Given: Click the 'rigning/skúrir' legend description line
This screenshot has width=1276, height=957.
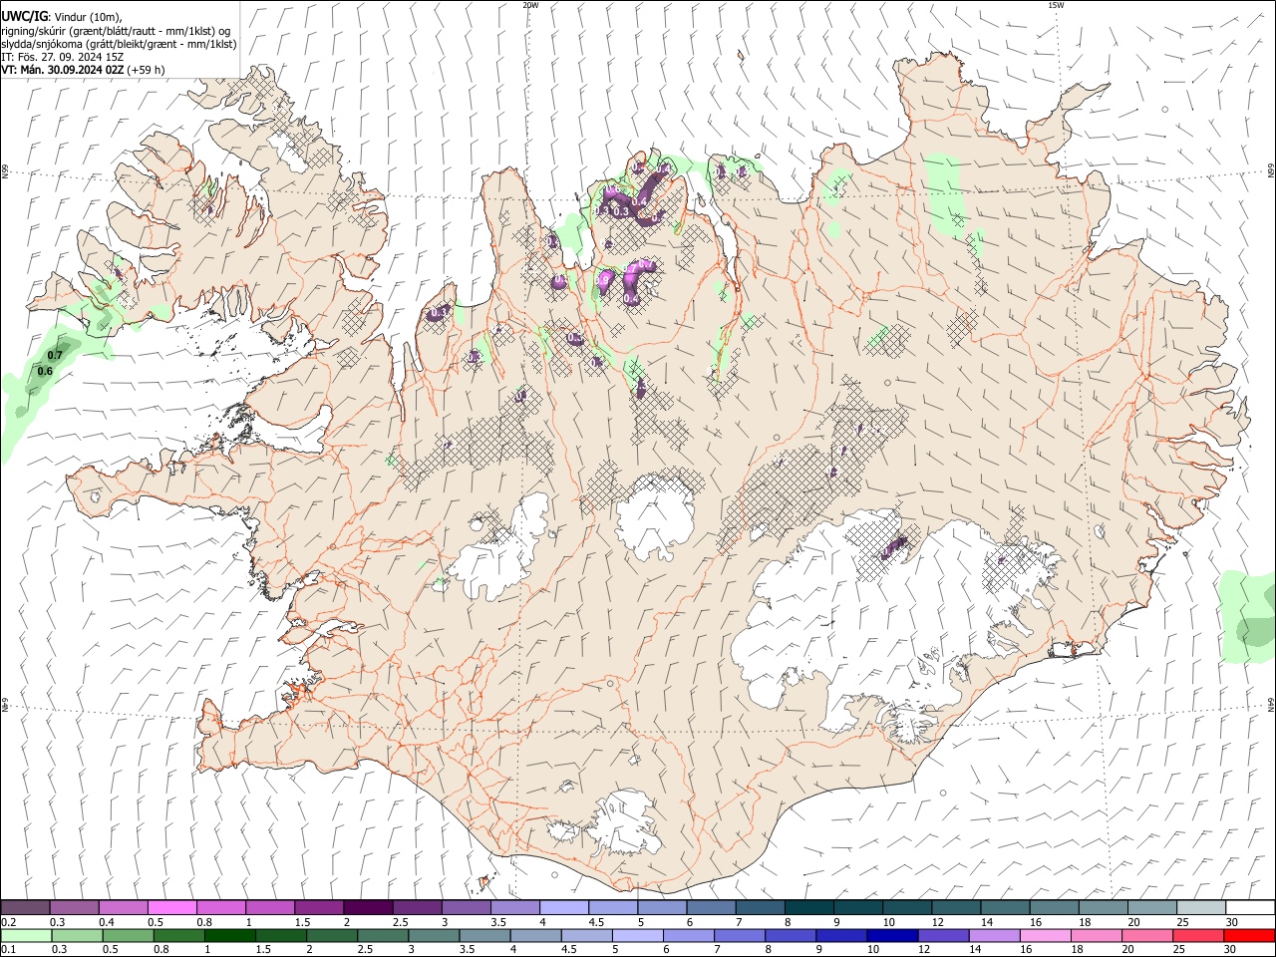Looking at the screenshot, I should (x=117, y=30).
